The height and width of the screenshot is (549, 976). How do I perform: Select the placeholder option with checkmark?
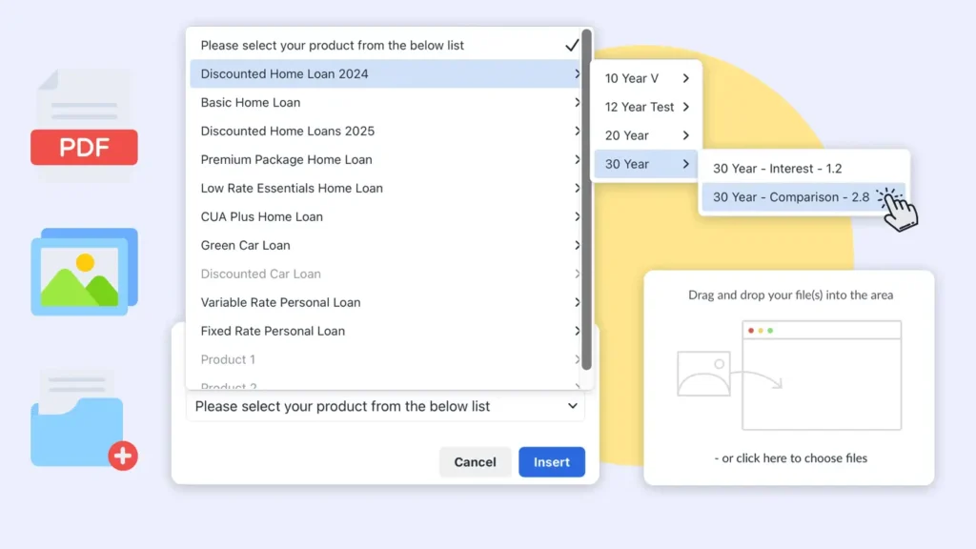385,46
